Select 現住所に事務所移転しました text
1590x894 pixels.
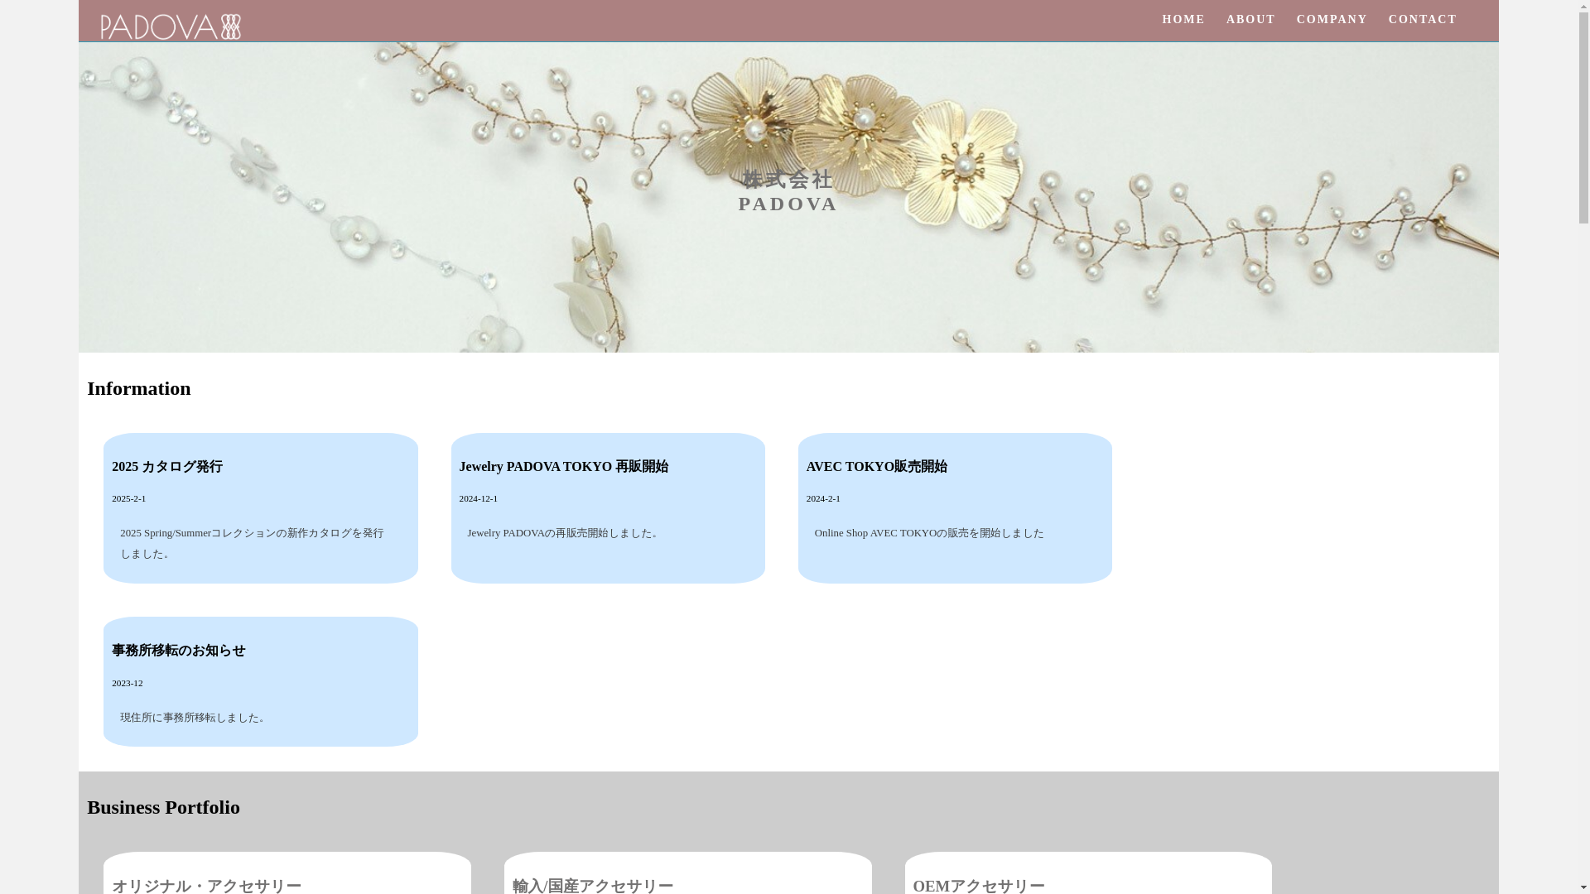coord(195,718)
